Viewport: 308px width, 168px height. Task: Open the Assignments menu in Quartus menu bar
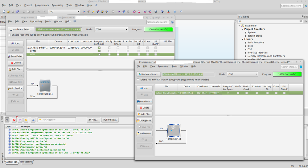(42, 5)
